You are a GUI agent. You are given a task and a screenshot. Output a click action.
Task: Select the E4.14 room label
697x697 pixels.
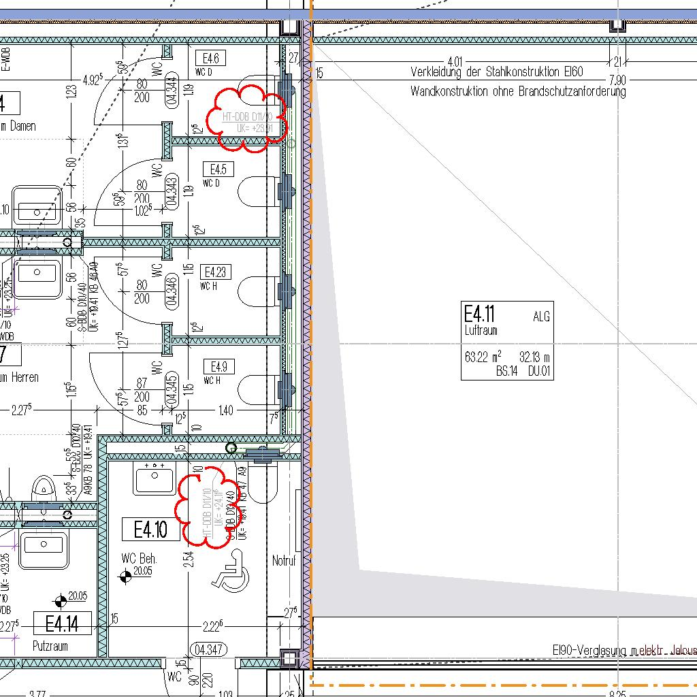point(62,623)
